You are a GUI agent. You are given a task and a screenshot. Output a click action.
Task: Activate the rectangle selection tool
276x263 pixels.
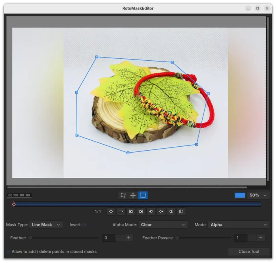coord(143,195)
